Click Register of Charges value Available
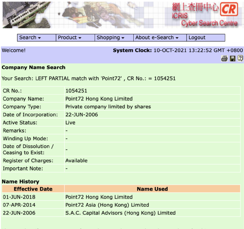The height and width of the screenshot is (229, 244). (76, 161)
